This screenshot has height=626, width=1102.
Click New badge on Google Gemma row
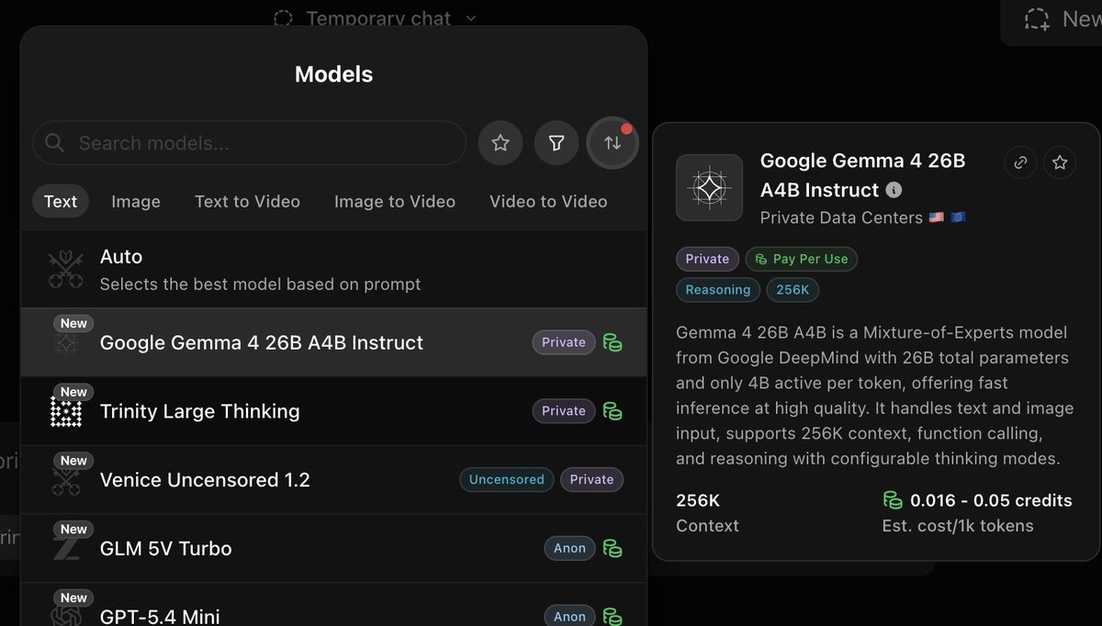click(73, 323)
